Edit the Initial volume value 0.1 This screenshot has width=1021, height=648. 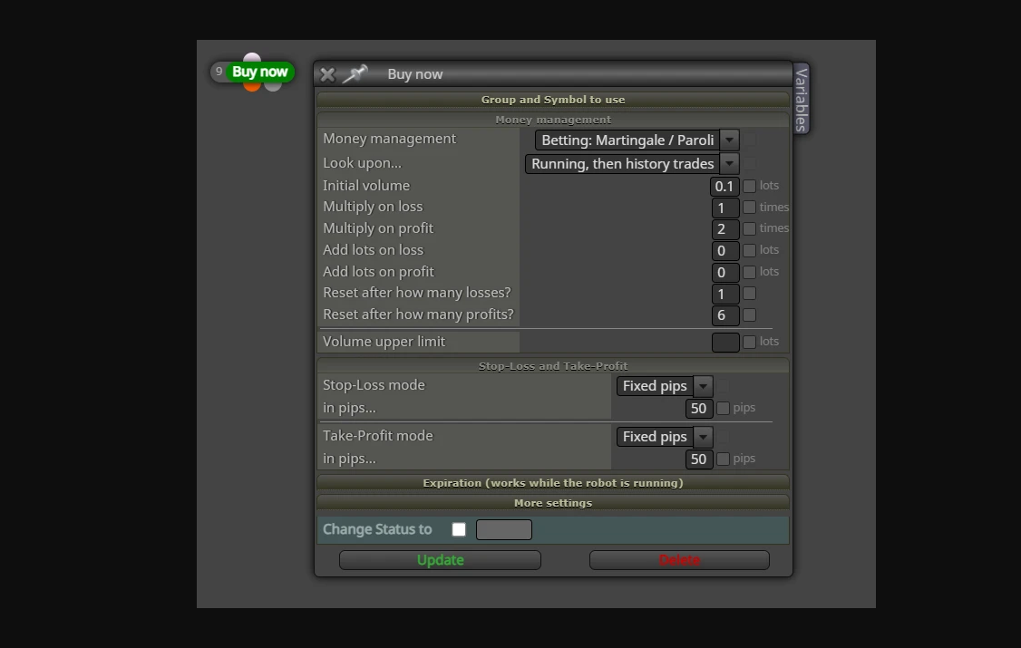(724, 186)
